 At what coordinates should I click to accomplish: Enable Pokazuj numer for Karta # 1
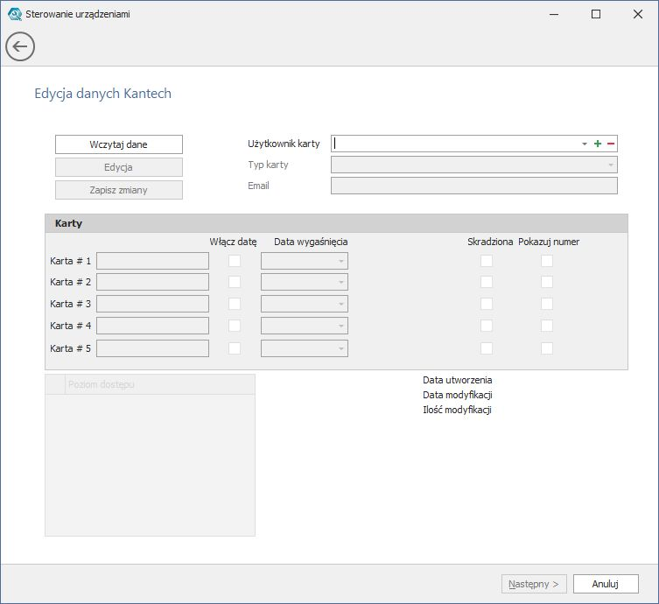(547, 261)
